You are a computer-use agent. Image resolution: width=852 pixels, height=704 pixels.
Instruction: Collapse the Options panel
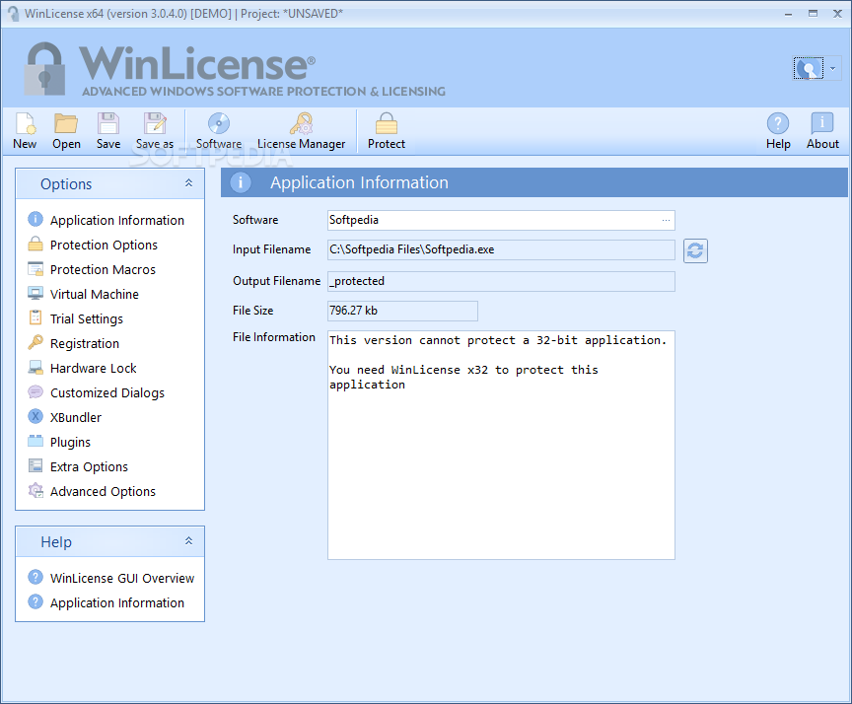click(188, 183)
